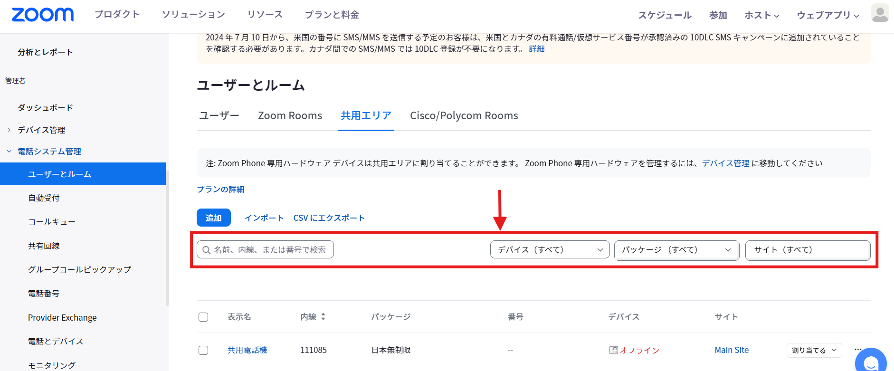Open 共用電話機 entry link
Image resolution: width=894 pixels, height=371 pixels.
coord(247,350)
